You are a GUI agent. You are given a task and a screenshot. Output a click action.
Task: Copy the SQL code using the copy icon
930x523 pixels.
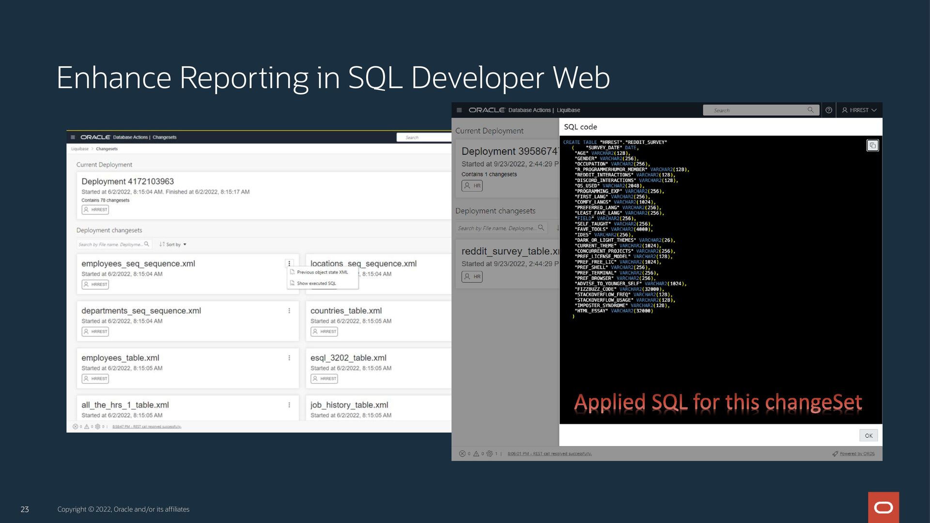click(873, 145)
